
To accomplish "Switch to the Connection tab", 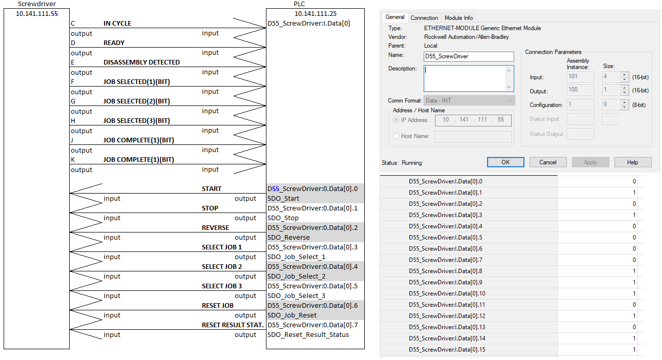I will tap(424, 18).
